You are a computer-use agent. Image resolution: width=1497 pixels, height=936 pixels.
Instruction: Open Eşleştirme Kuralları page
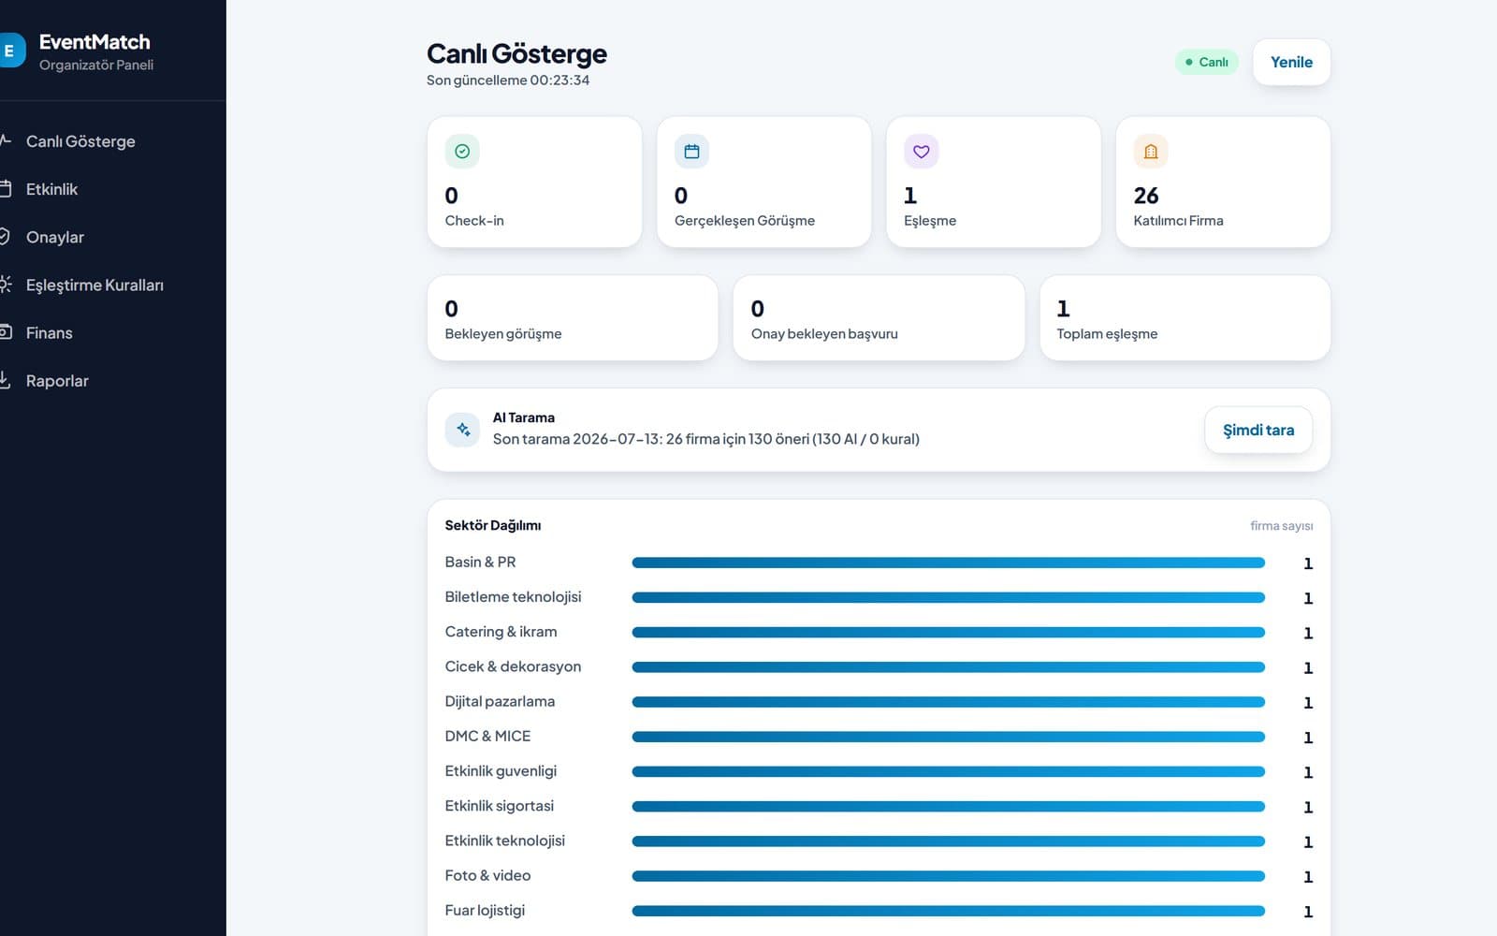94,285
